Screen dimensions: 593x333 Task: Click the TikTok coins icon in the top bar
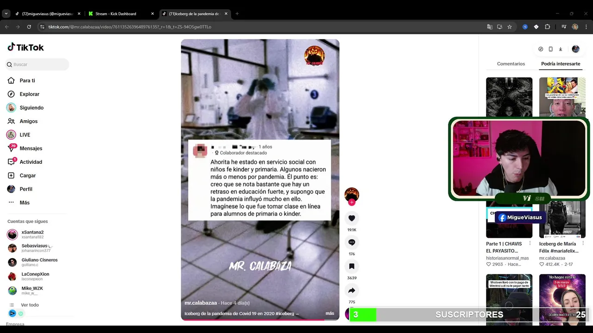tap(541, 49)
